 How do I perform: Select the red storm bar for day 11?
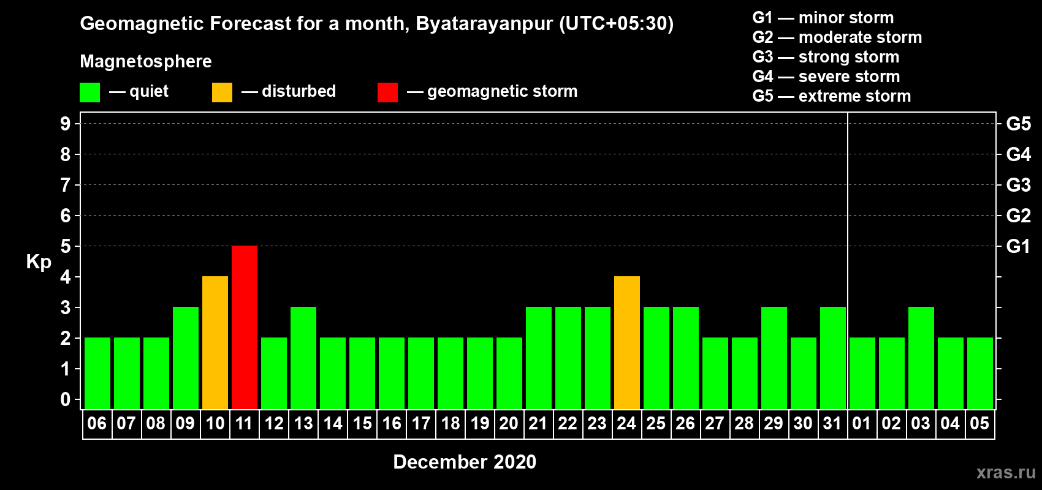point(245,327)
